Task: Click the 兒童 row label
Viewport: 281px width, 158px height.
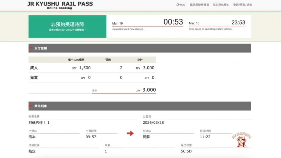Action: point(34,78)
